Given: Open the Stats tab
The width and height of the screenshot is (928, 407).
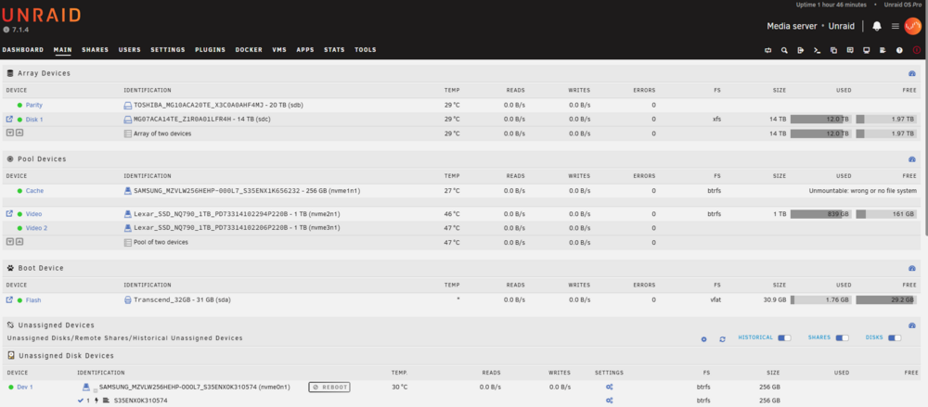Looking at the screenshot, I should coord(334,50).
